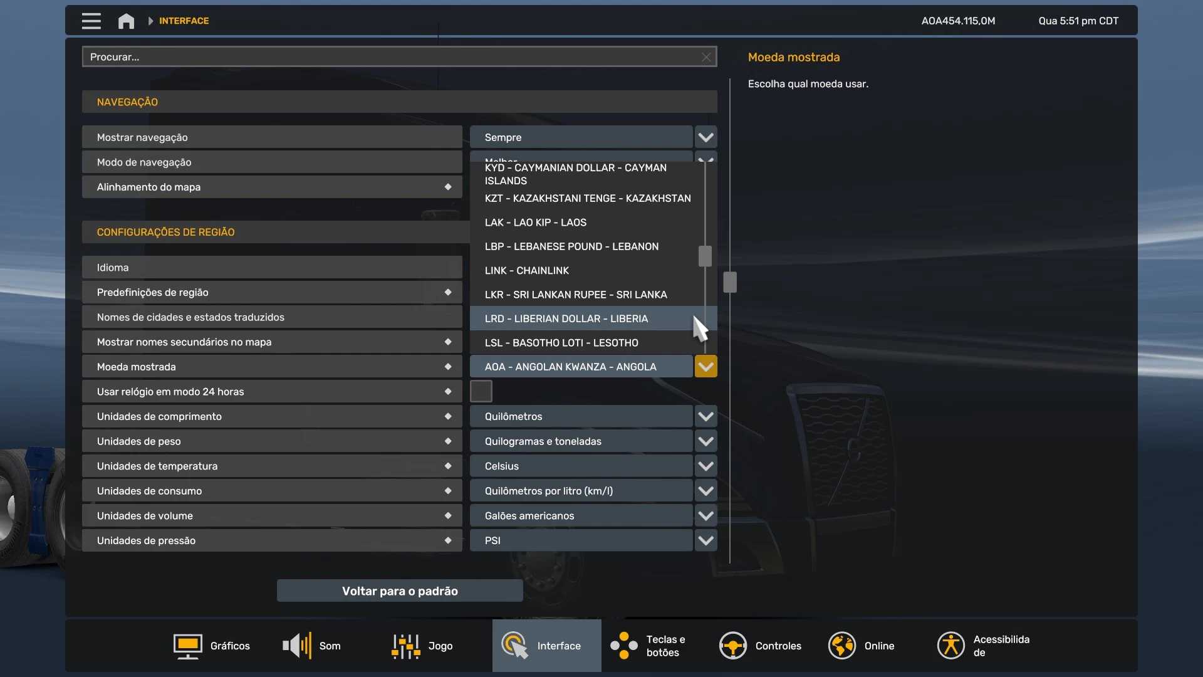
Task: Clear search field with X button
Action: coord(706,57)
